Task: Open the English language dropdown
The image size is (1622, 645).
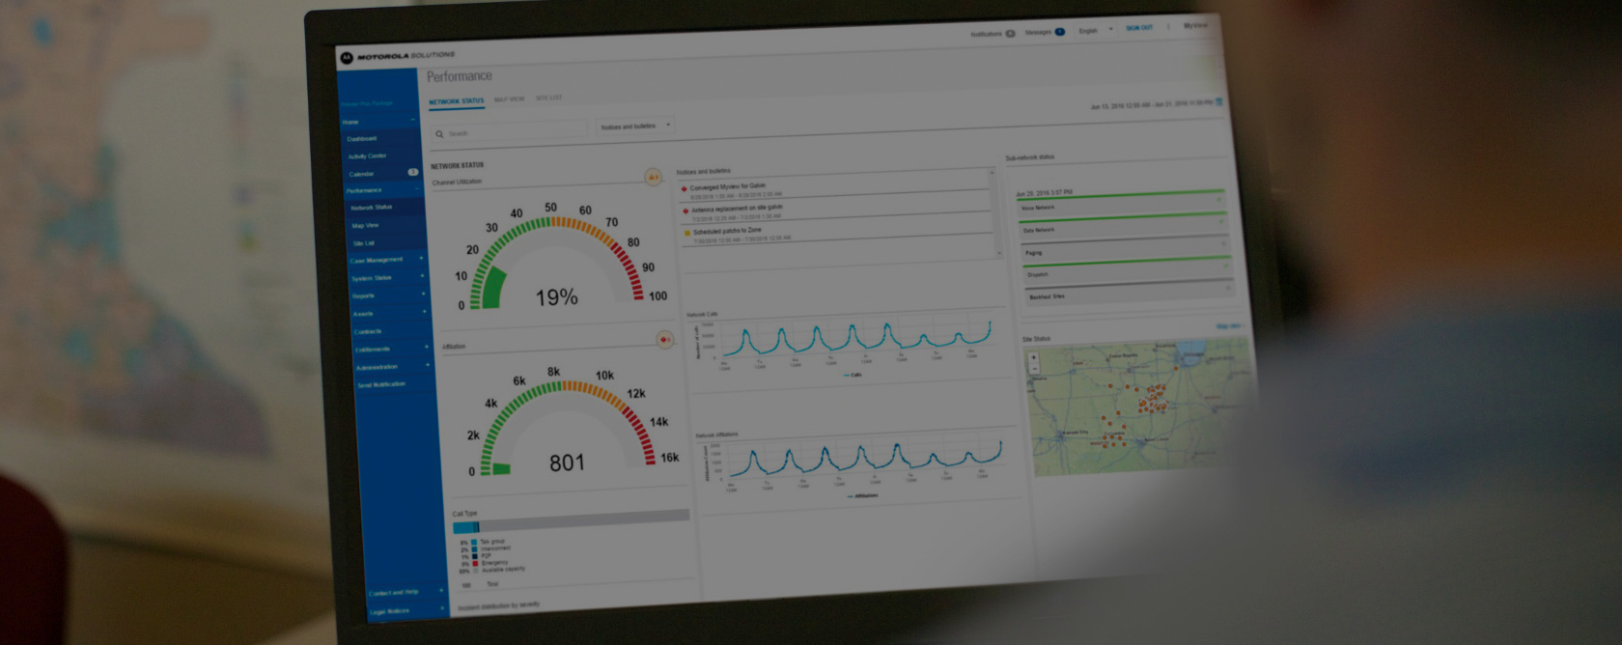Action: tap(1095, 30)
